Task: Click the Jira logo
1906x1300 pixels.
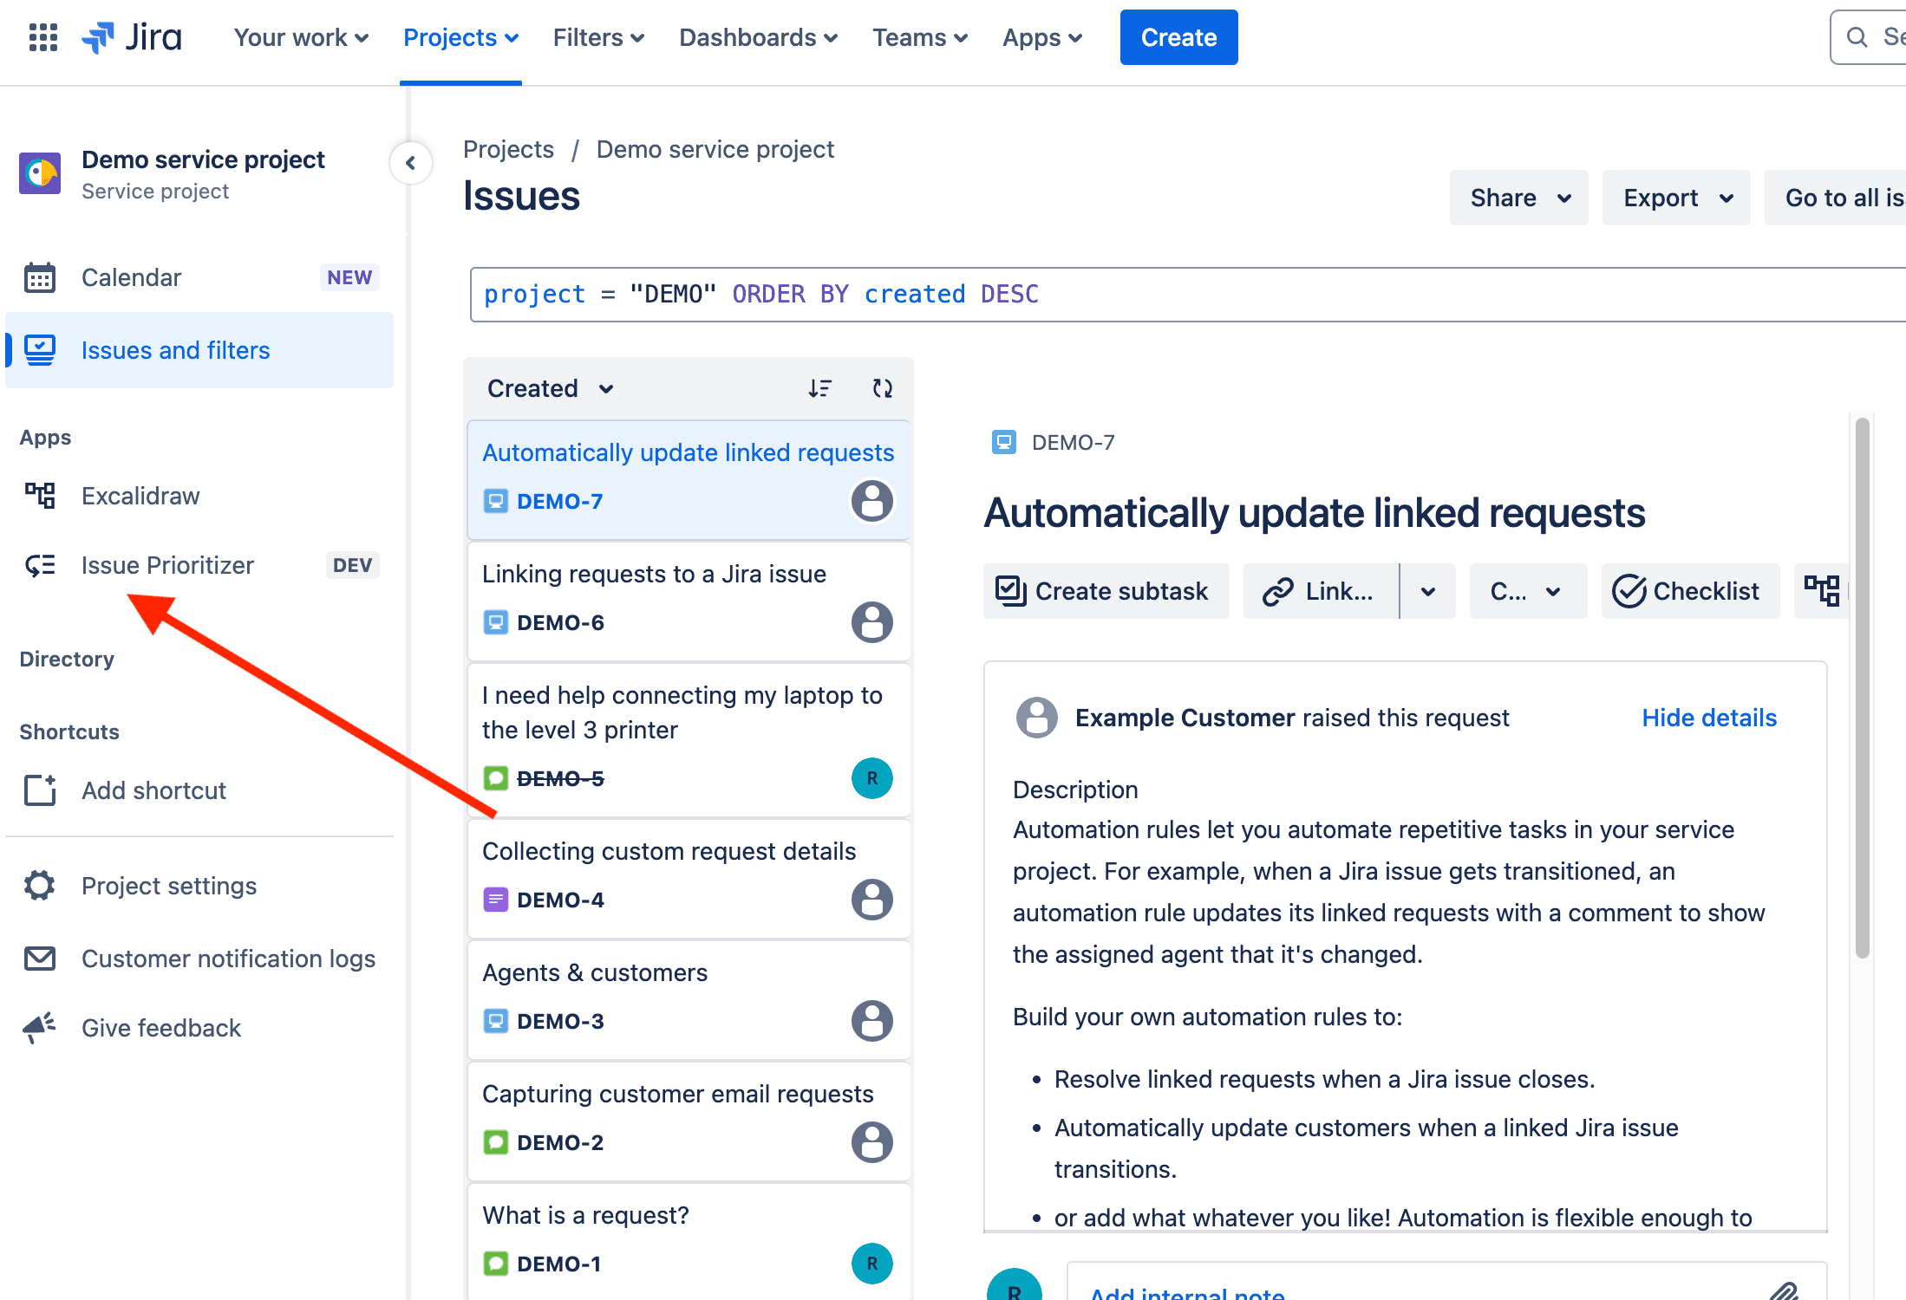Action: point(132,37)
